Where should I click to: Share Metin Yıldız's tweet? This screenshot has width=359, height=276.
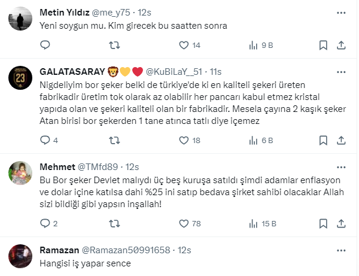tap(341, 45)
